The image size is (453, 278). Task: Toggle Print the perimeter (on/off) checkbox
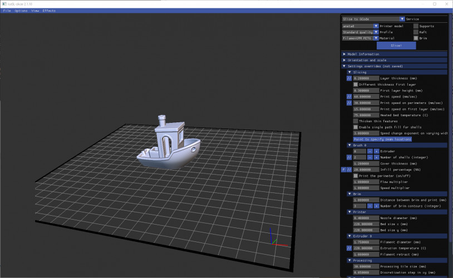click(356, 176)
